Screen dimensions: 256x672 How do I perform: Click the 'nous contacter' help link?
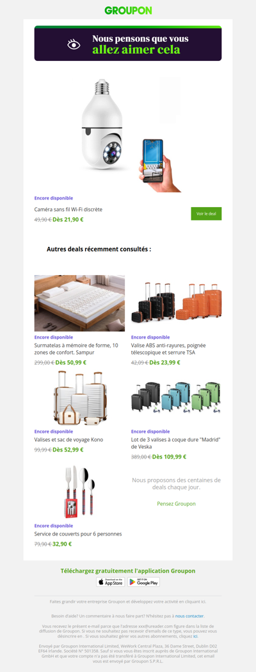tap(189, 616)
